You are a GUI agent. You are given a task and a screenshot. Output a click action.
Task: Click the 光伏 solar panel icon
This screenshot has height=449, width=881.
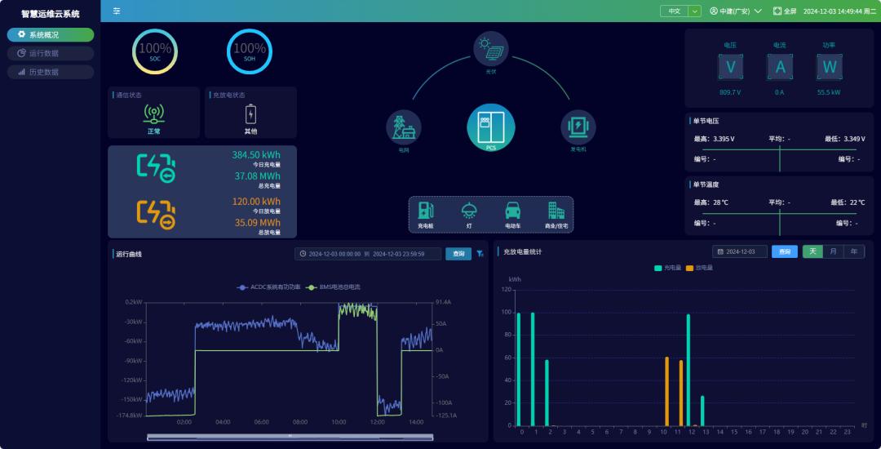pyautogui.click(x=491, y=49)
